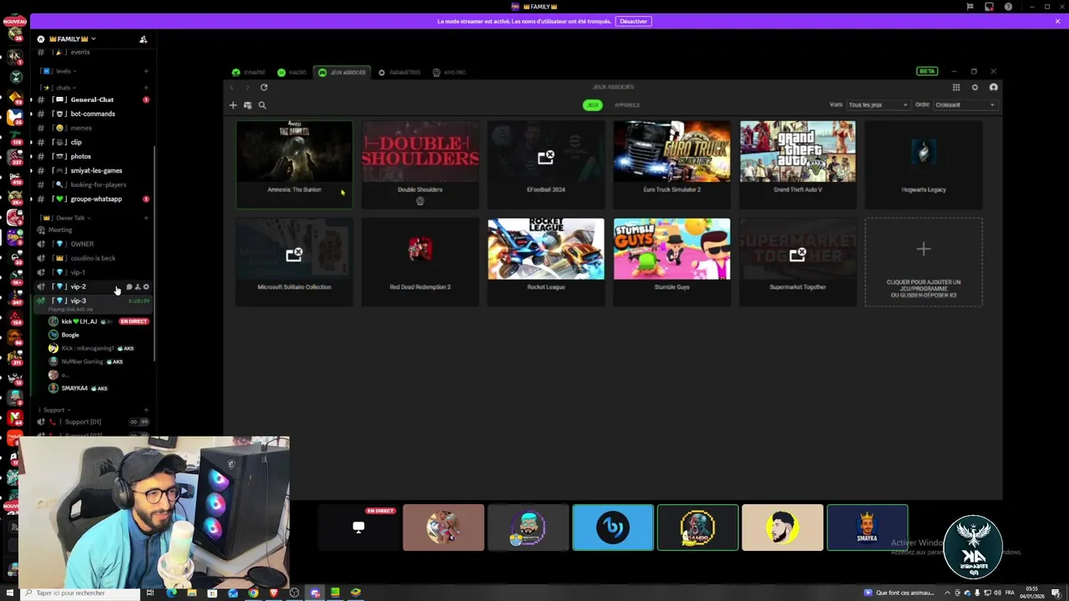Click the EN DIRECT screen share tile
This screenshot has width=1069, height=601.
[358, 528]
